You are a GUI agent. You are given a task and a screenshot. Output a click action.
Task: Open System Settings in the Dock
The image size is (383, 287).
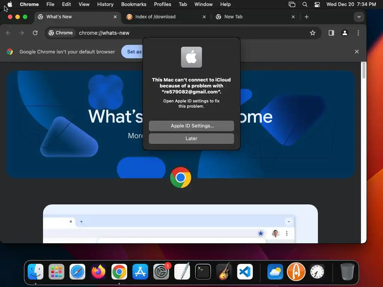pyautogui.click(x=161, y=272)
